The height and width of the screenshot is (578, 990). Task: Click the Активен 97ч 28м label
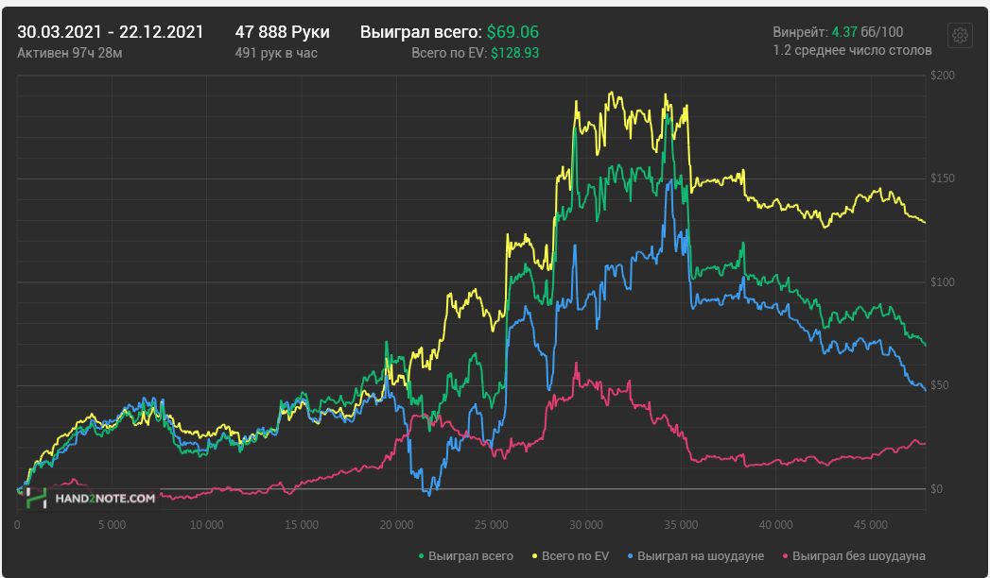point(70,53)
